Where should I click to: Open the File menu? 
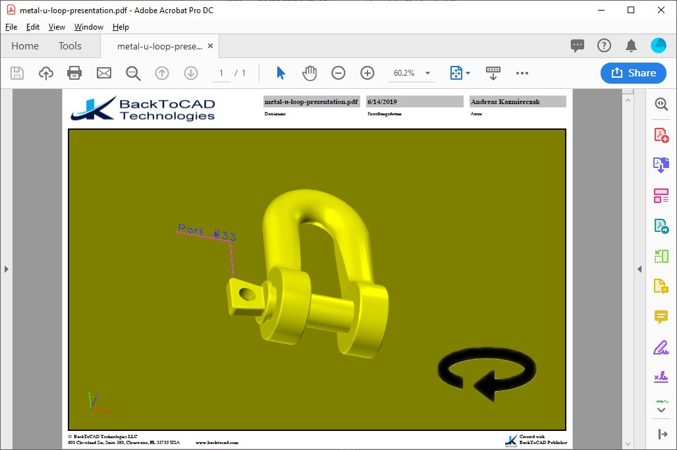[x=11, y=27]
